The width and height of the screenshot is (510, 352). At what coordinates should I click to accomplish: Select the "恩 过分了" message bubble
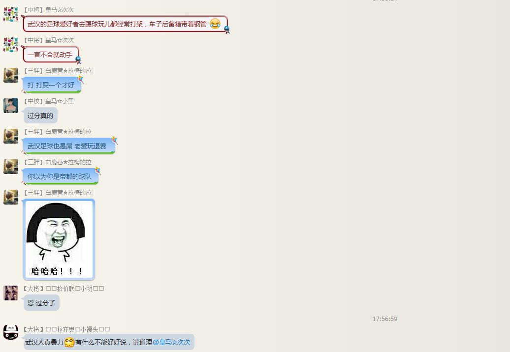[41, 303]
